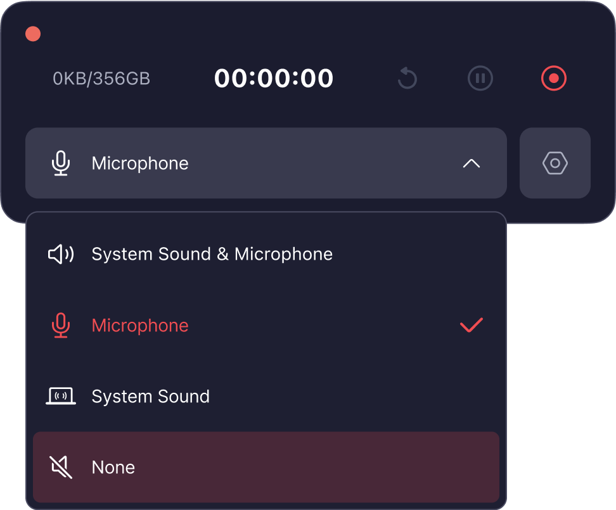Click the small red dot at top left
616x510 pixels.
[x=32, y=34]
